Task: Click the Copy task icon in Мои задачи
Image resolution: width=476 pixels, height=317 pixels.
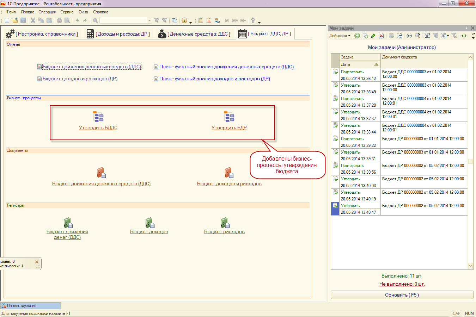Action: pos(365,36)
